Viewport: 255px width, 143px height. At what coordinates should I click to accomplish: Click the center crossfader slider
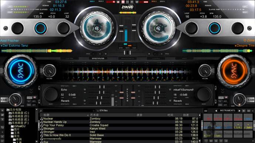pyautogui.click(x=127, y=53)
